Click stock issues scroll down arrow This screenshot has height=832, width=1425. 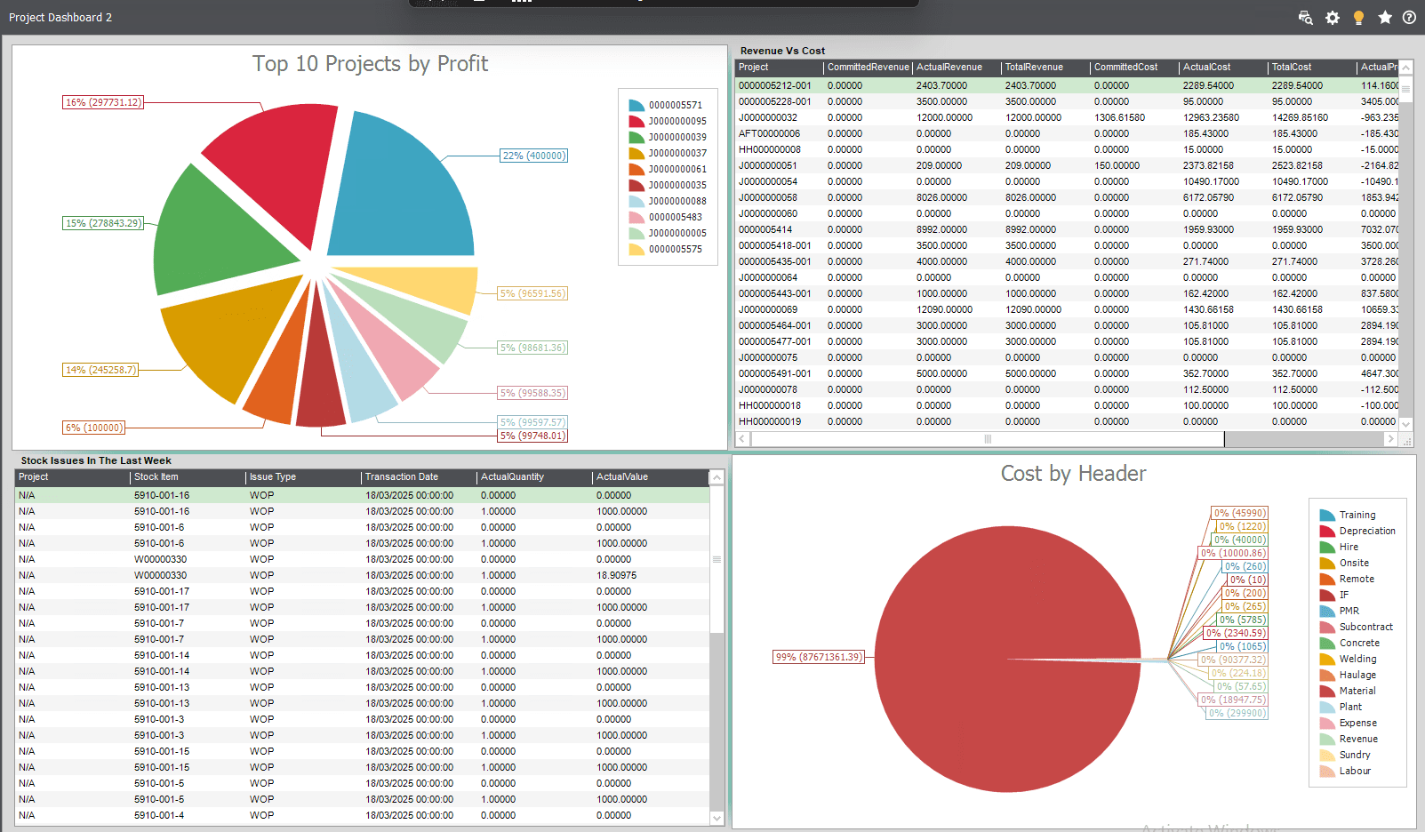[x=717, y=818]
